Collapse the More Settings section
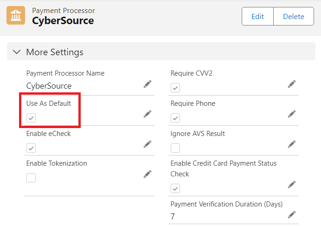This screenshot has height=226, width=321. pyautogui.click(x=17, y=52)
